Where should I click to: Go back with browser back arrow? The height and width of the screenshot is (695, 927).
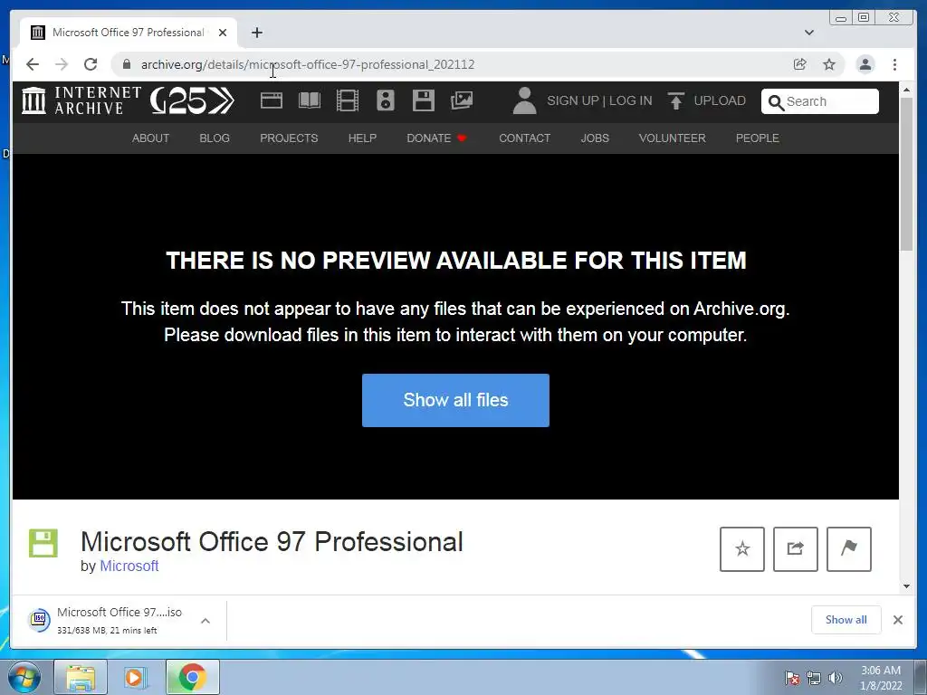(x=33, y=64)
